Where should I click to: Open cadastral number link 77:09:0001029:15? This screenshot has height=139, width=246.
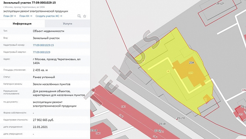(43, 45)
